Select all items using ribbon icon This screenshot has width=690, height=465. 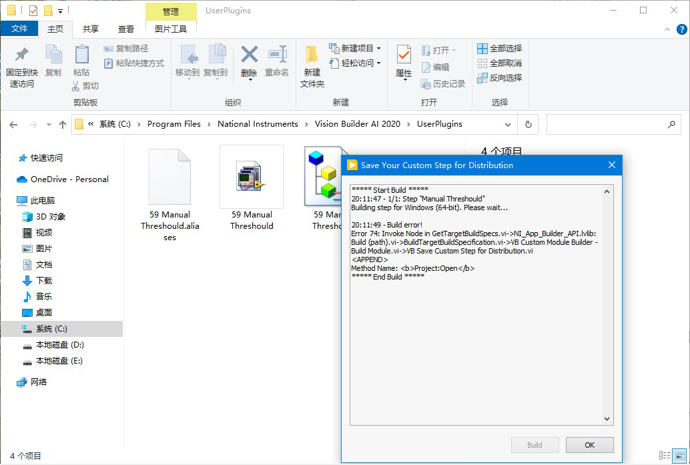click(482, 49)
